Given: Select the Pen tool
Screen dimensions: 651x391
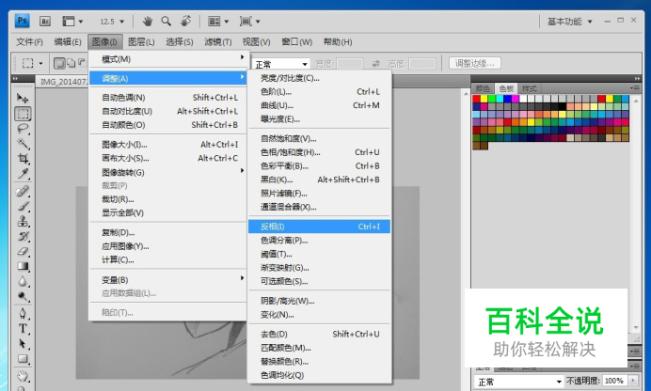Looking at the screenshot, I should [23, 314].
